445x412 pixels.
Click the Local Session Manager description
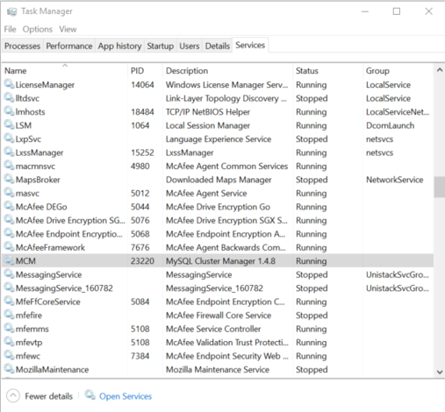click(x=208, y=125)
